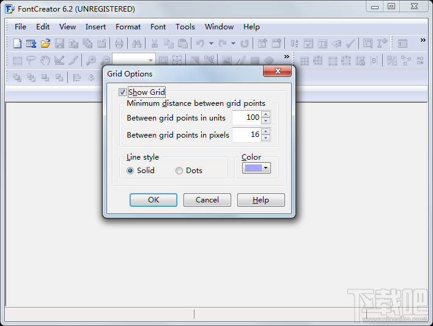Click the glyph names tag icon
Screen dimensions: 433x326
(336, 43)
